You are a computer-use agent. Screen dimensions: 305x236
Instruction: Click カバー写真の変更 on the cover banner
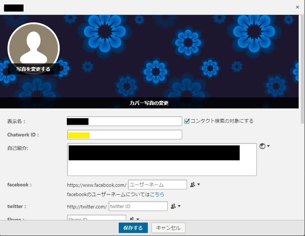click(x=149, y=103)
